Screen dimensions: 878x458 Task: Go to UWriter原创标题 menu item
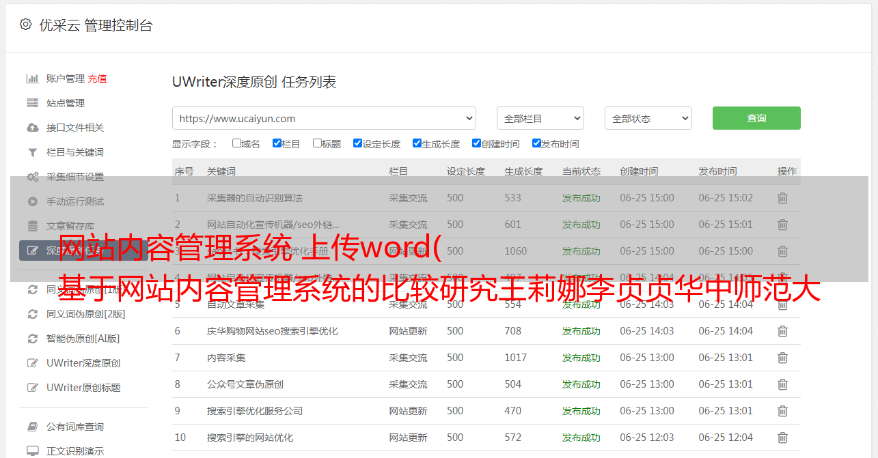83,388
